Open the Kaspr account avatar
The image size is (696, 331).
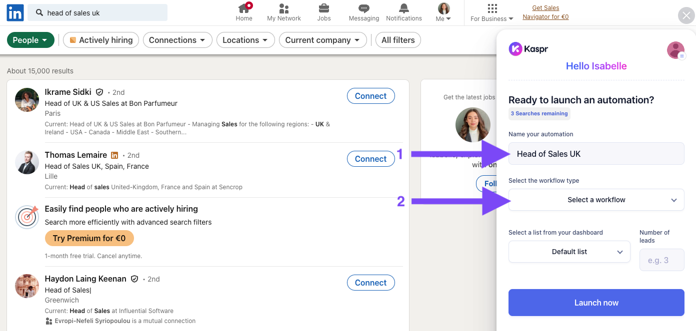pos(676,50)
